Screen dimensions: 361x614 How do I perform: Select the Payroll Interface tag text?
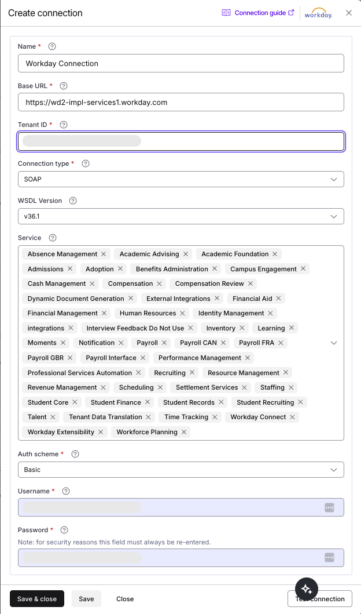pos(111,358)
